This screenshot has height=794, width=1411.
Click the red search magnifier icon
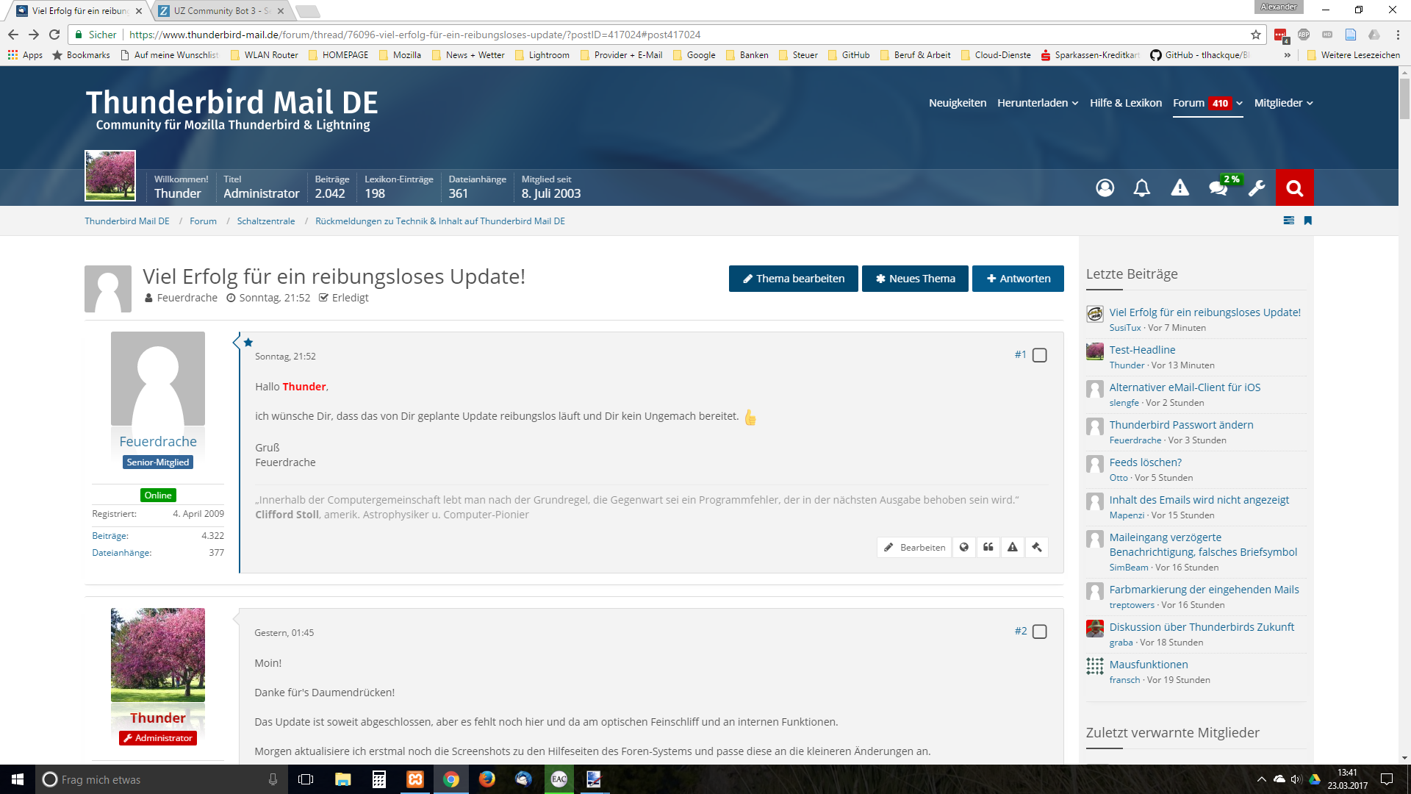[x=1294, y=188]
